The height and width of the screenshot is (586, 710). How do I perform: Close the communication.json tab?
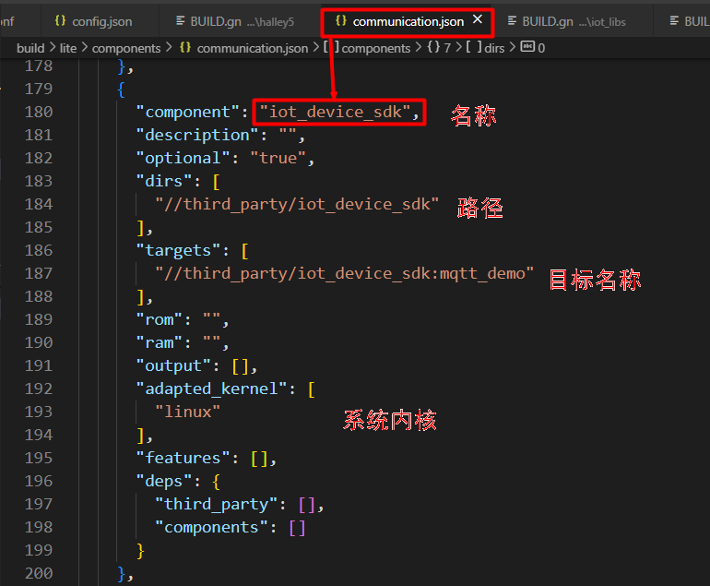point(477,19)
